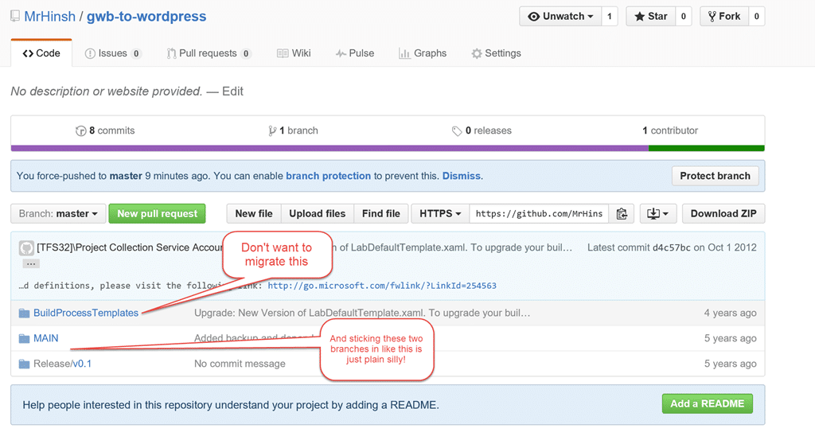The width and height of the screenshot is (815, 444).
Task: Select the clone URL text field
Action: click(539, 214)
